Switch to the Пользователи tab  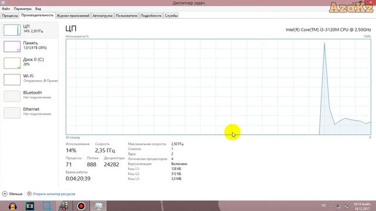127,16
